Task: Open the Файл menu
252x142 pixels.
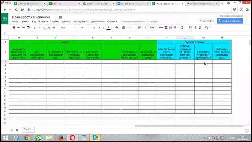Action: pyautogui.click(x=15, y=21)
